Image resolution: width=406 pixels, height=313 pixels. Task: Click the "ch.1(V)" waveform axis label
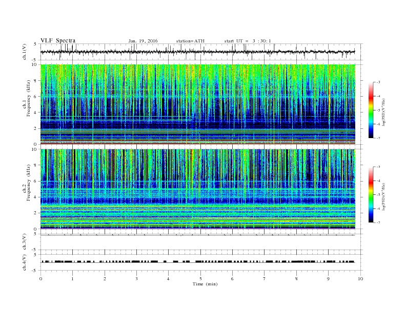tap(25, 52)
